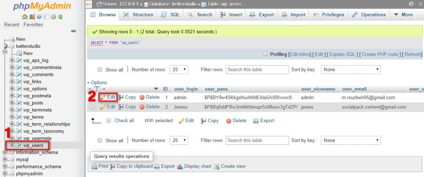This screenshot has width=424, height=177.
Task: Click Copy to clipboard in results operations
Action: [131, 166]
